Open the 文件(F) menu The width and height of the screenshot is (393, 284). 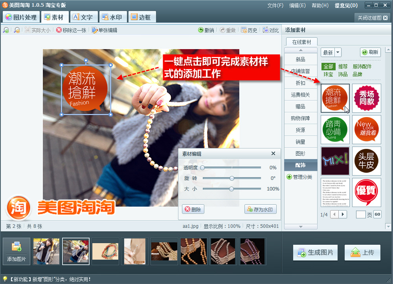pos(275,5)
